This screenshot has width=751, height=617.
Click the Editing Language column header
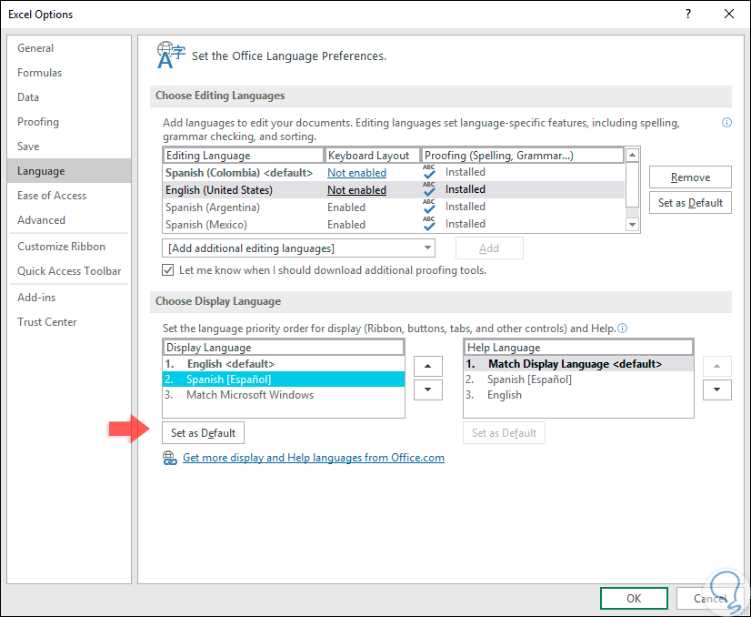click(244, 156)
